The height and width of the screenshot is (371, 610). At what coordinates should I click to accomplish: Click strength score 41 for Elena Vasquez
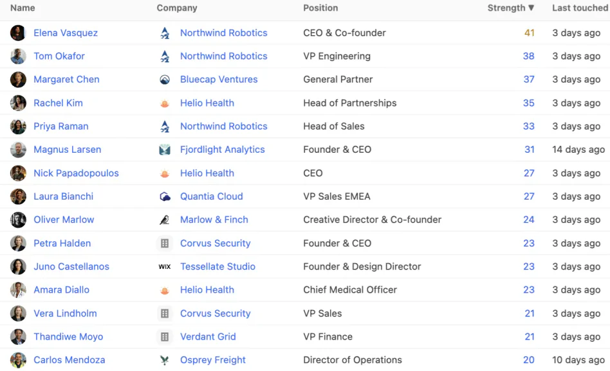(x=529, y=33)
